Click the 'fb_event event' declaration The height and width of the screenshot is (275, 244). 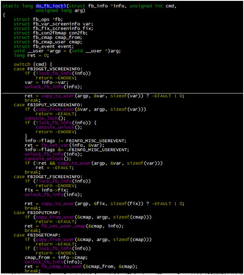pyautogui.click(x=44, y=46)
